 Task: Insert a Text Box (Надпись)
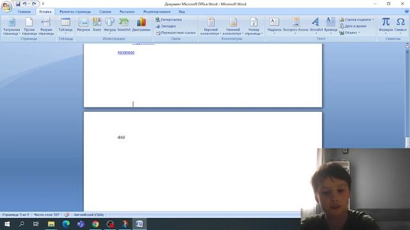274,26
